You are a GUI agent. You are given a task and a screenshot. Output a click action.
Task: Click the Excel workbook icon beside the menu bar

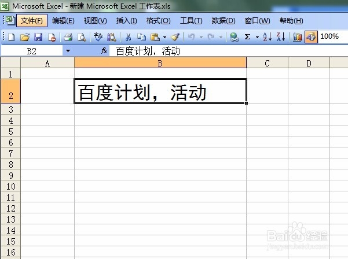tap(10, 20)
